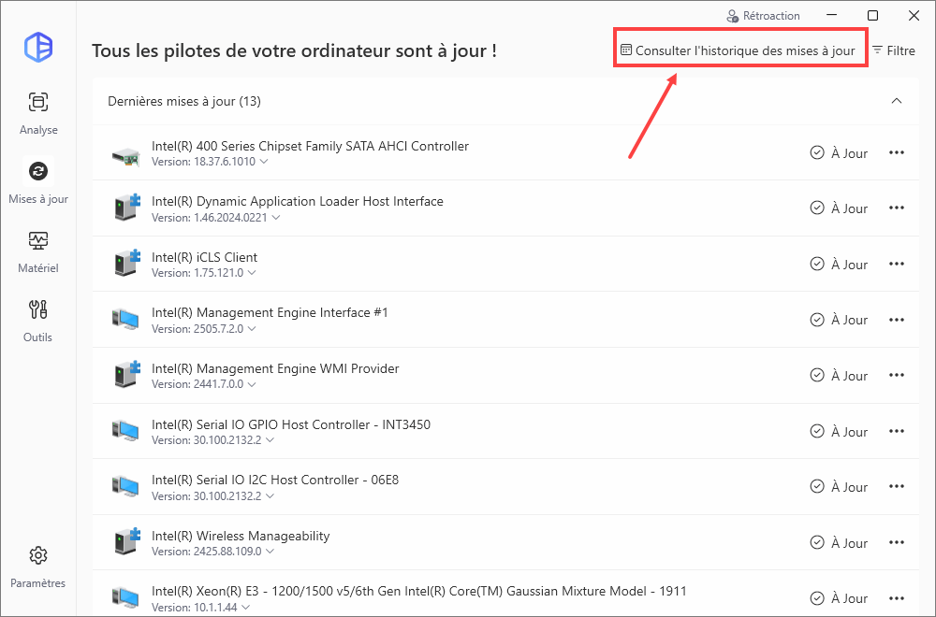
Task: Expand version 30.100.2132.2 dropdown for I2C Host Controller
Action: pyautogui.click(x=270, y=496)
